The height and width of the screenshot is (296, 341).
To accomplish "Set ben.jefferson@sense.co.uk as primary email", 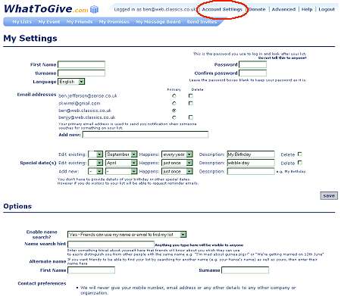I will pos(174,96).
